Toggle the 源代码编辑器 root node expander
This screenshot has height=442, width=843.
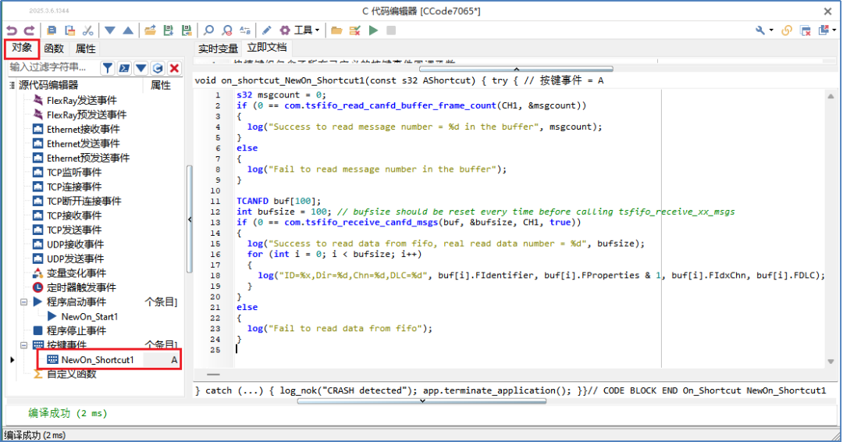(12, 85)
